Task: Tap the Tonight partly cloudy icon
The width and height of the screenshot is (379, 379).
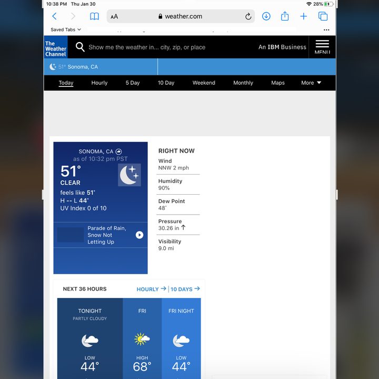Action: (89, 341)
